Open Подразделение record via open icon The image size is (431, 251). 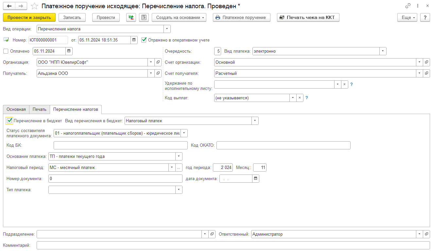[212, 234]
